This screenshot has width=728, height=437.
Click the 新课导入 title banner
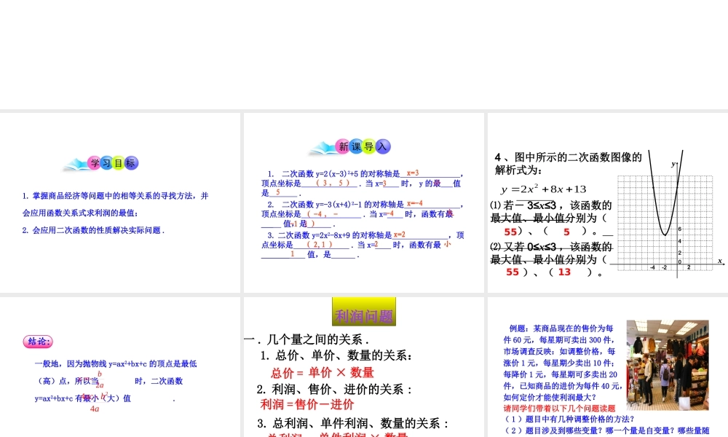coord(351,146)
